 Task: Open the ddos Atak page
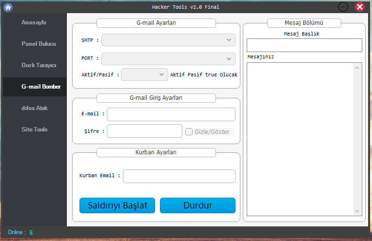tap(35, 108)
